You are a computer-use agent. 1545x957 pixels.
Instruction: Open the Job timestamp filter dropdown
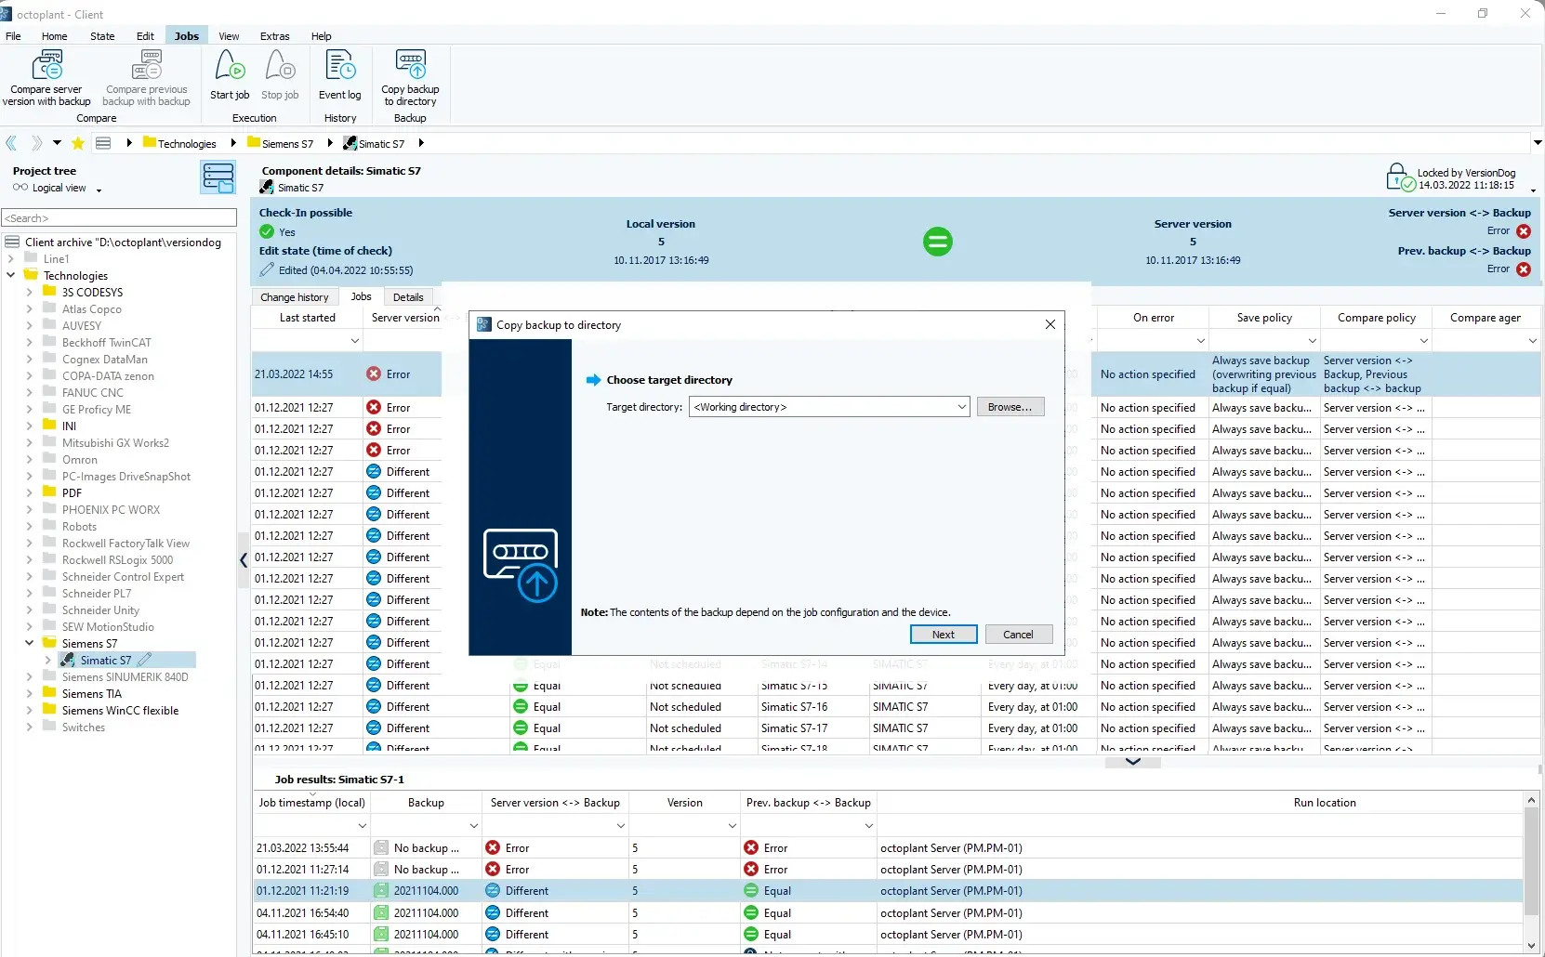tap(363, 825)
